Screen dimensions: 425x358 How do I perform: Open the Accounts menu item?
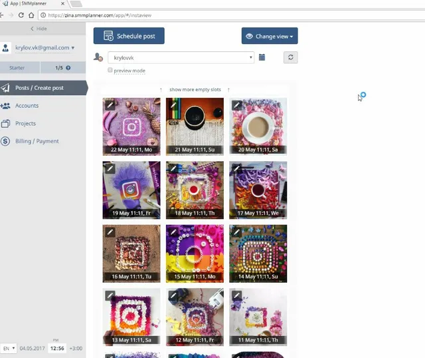tap(27, 106)
